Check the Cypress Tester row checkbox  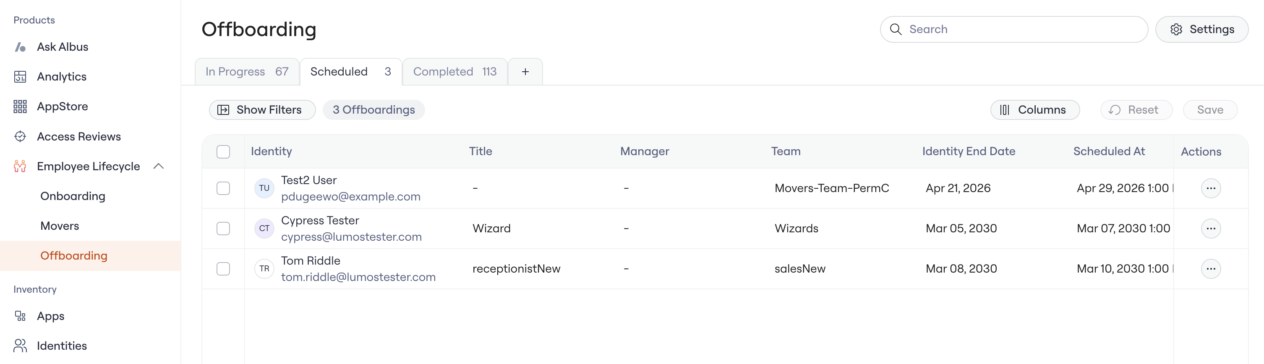point(223,229)
